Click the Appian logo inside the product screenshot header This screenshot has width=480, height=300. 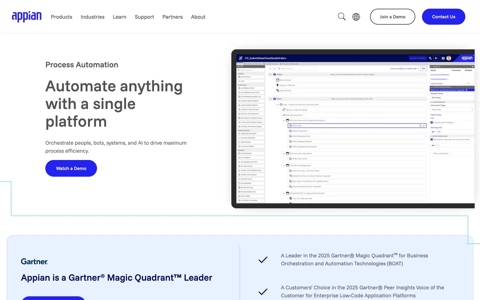tap(467, 58)
